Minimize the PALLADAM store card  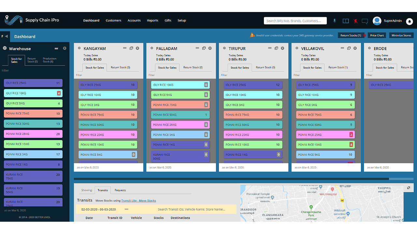pyautogui.click(x=197, y=48)
